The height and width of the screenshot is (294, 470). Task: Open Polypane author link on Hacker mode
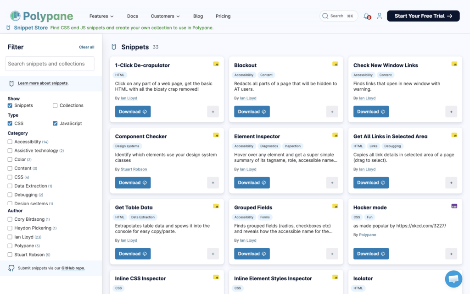click(x=368, y=235)
